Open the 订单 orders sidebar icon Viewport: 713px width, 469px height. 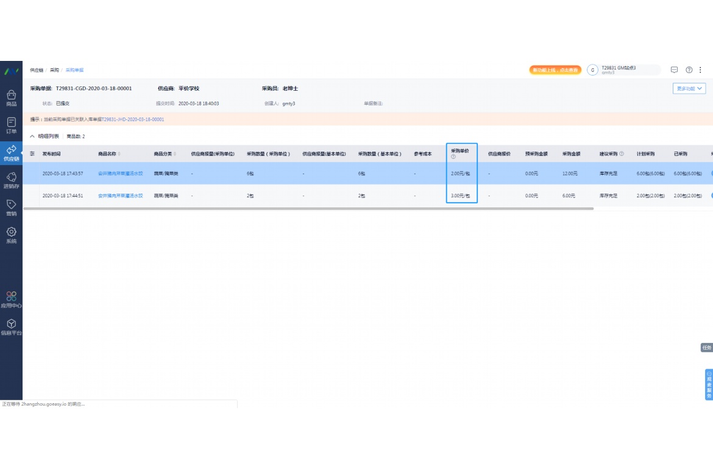click(x=11, y=125)
